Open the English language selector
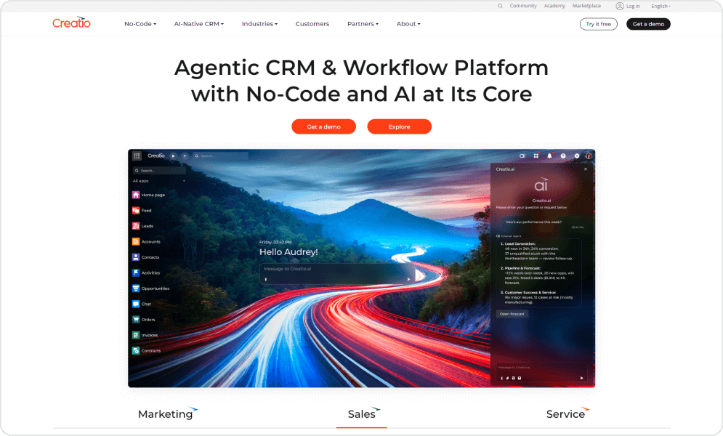This screenshot has width=723, height=436. click(661, 6)
